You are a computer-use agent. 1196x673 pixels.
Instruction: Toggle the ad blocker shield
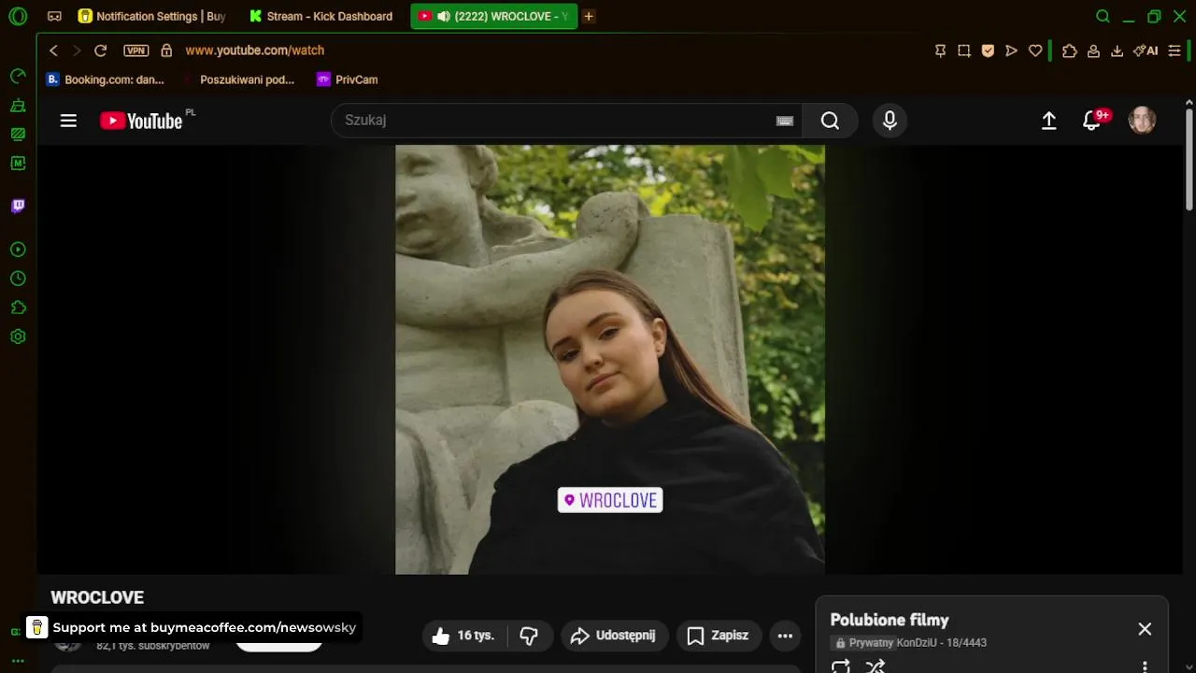(988, 50)
